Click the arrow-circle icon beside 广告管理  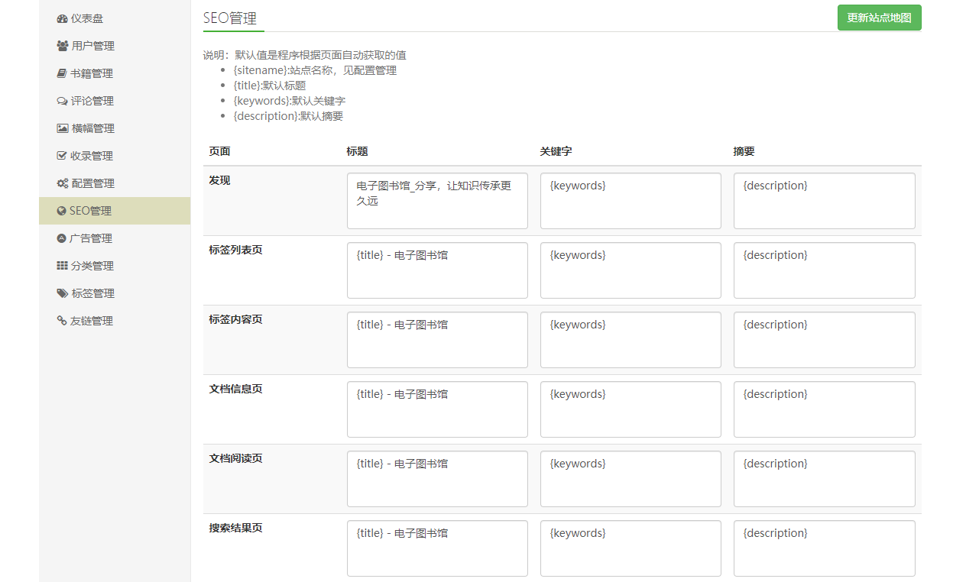(x=62, y=238)
